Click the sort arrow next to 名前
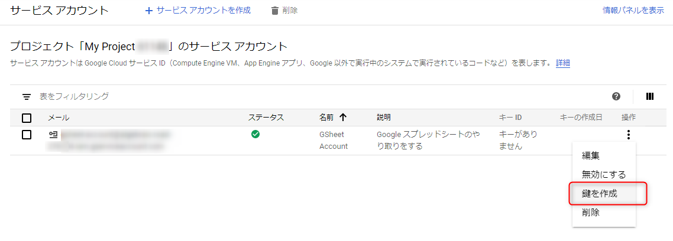 [x=343, y=118]
